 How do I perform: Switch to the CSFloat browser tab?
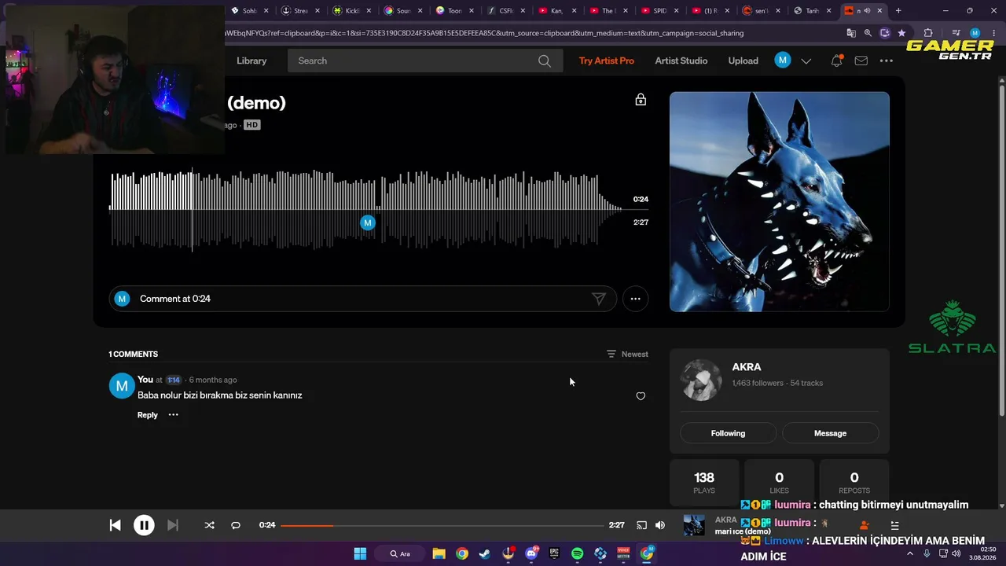tap(505, 11)
